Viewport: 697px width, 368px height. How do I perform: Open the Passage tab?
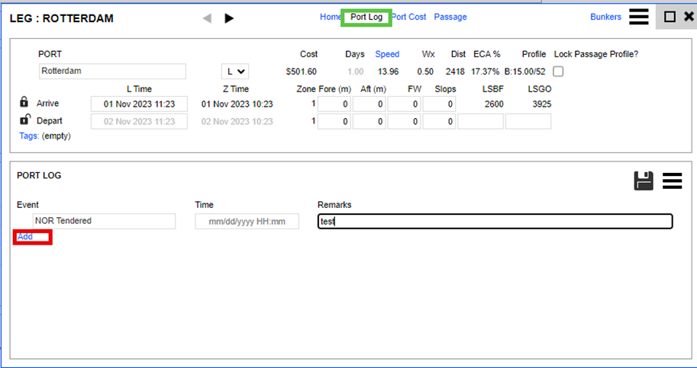450,17
